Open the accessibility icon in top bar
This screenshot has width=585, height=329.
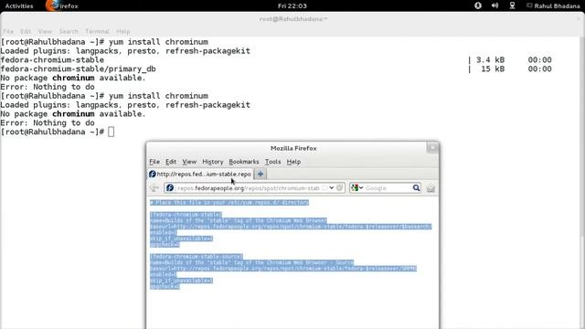point(478,5)
